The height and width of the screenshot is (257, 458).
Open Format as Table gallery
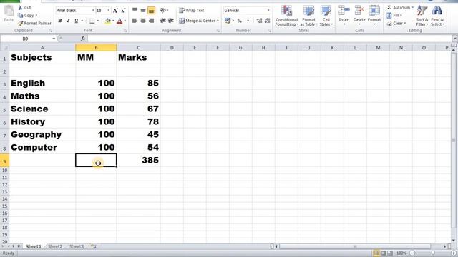(x=308, y=16)
